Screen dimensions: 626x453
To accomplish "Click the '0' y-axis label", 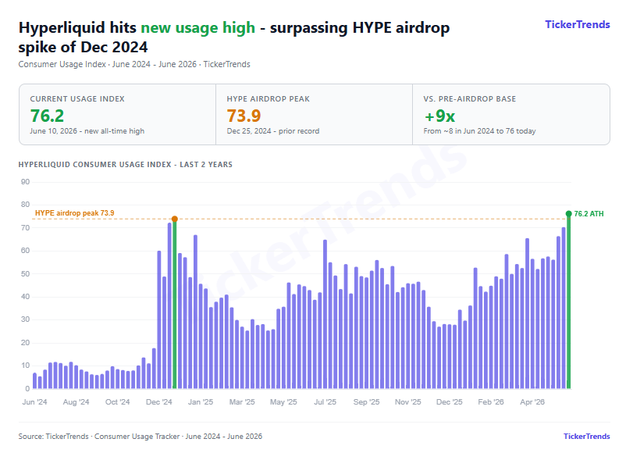I will pyautogui.click(x=27, y=388).
